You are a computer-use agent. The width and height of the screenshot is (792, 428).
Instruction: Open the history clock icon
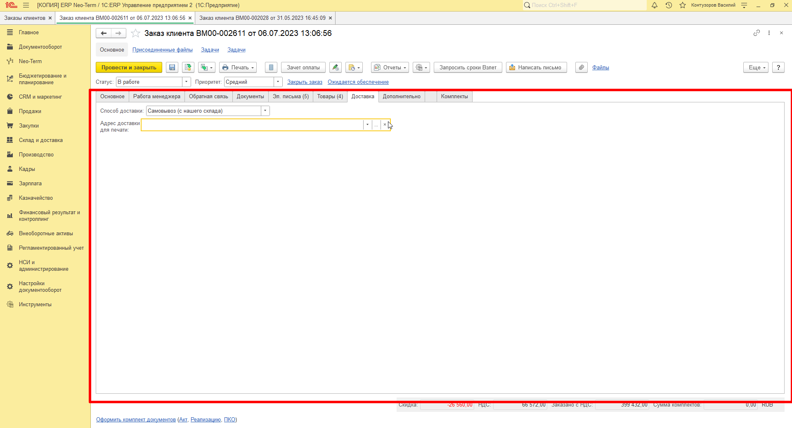coord(669,5)
